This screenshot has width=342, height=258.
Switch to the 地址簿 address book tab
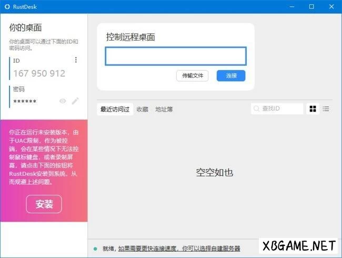click(x=164, y=110)
